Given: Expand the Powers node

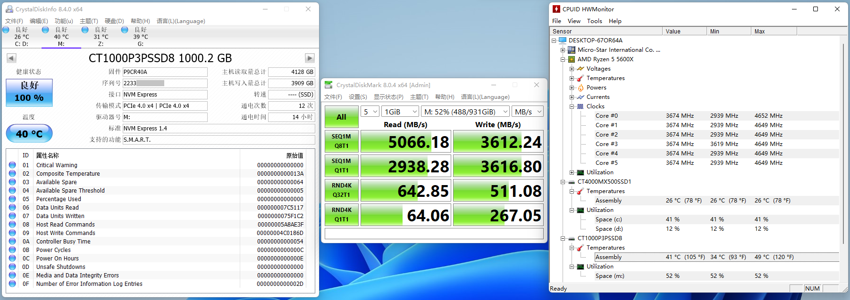Looking at the screenshot, I should pyautogui.click(x=572, y=88).
